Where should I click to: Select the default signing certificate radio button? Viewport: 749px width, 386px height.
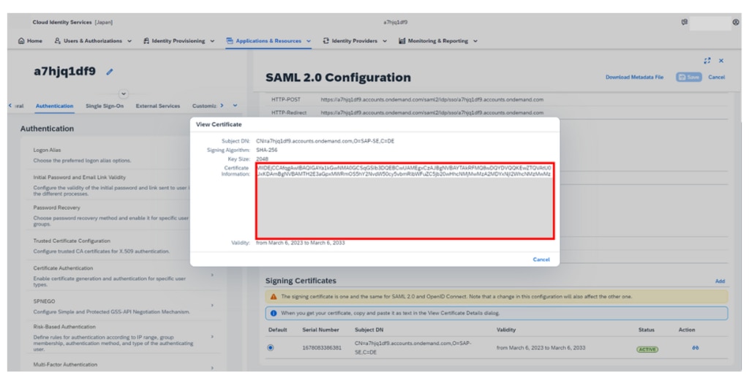click(271, 347)
